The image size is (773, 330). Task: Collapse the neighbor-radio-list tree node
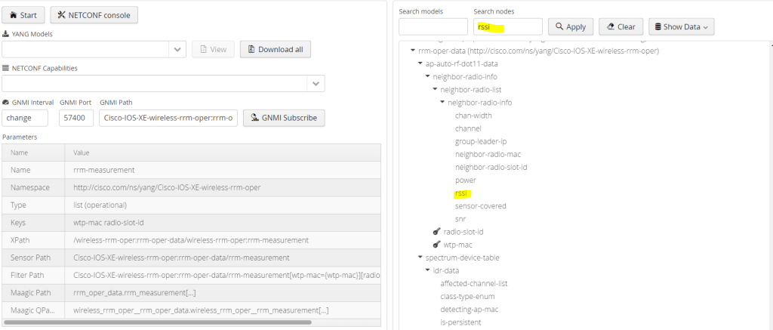[x=436, y=90]
